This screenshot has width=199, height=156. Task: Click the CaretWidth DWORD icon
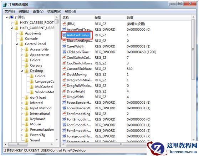tap(64, 46)
